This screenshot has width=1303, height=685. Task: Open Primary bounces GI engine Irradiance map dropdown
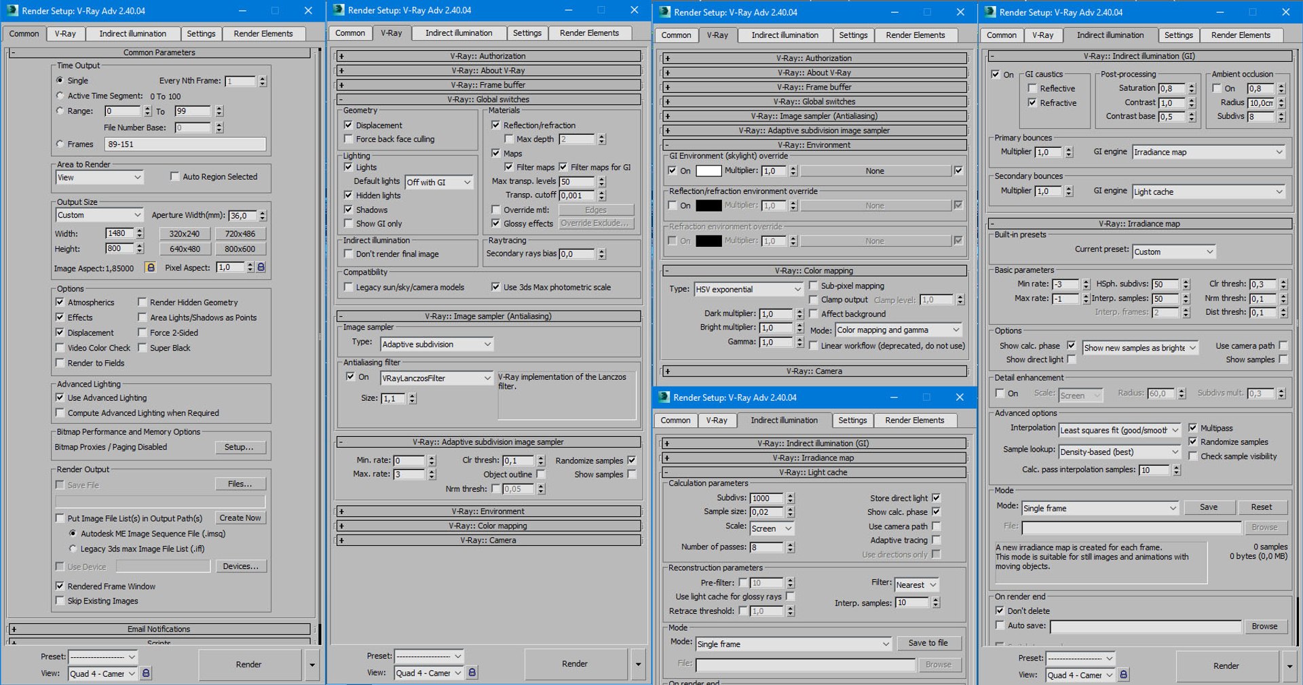(1209, 153)
